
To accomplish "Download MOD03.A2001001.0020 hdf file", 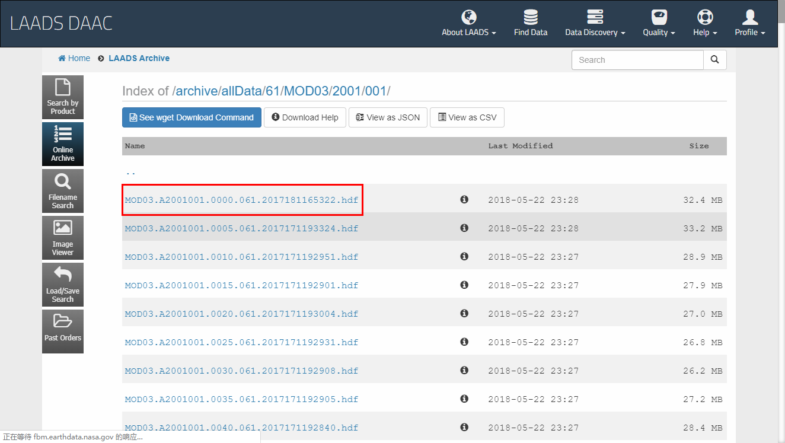I will [x=241, y=314].
